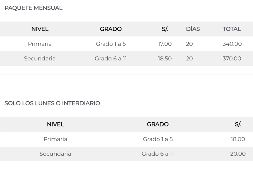Click the 17.00 price cell
The image size is (253, 173).
[165, 44]
